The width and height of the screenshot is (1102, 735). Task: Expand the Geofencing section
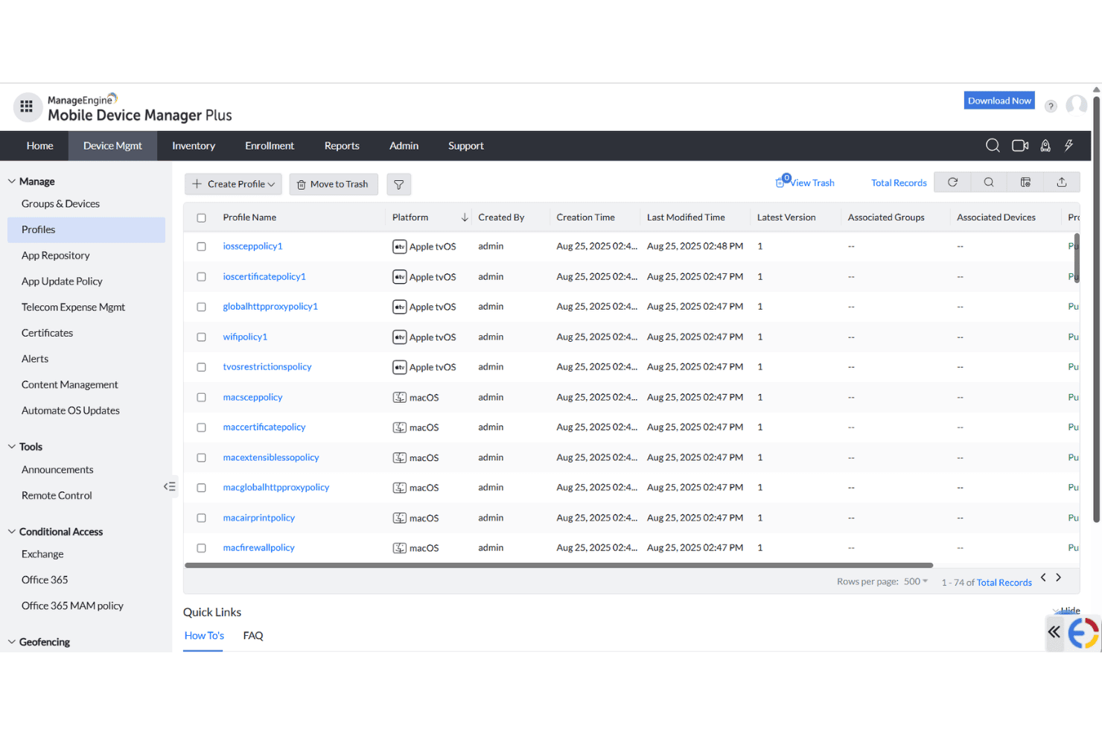tap(11, 641)
